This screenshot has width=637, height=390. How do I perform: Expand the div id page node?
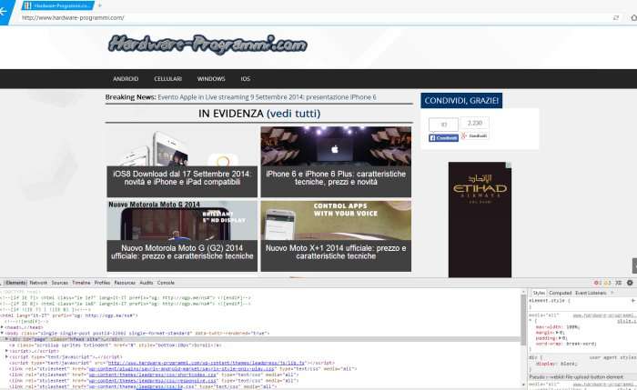(8, 339)
